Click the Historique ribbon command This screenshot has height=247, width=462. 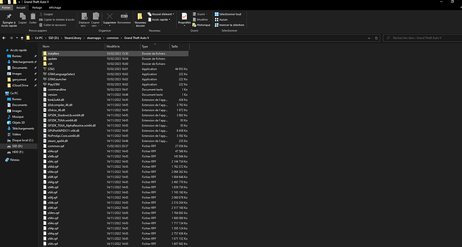click(202, 25)
